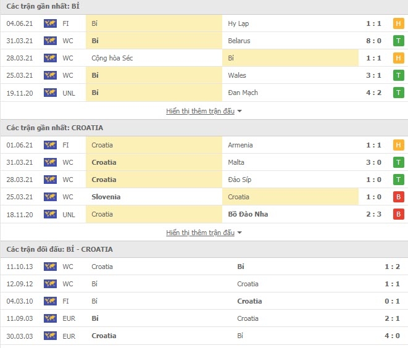Click the flag icon on the 11.10.13 head-to-head row
The height and width of the screenshot is (348, 408).
tap(50, 267)
